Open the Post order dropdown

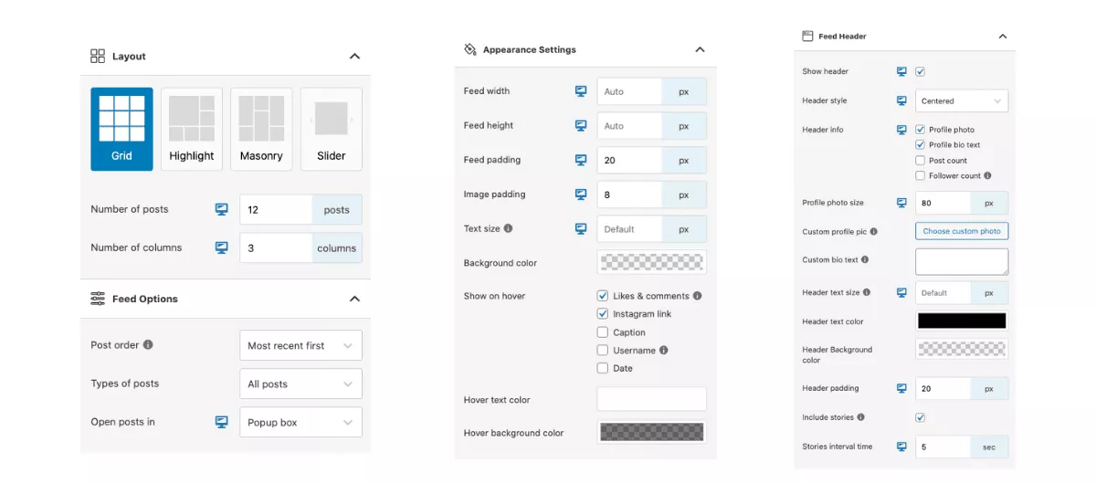(x=300, y=345)
